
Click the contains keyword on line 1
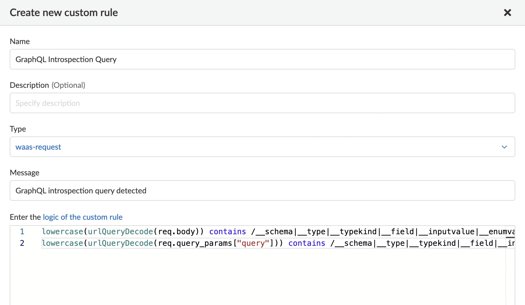tap(228, 232)
